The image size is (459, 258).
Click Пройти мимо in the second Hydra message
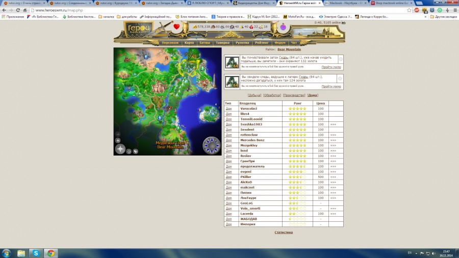[331, 86]
